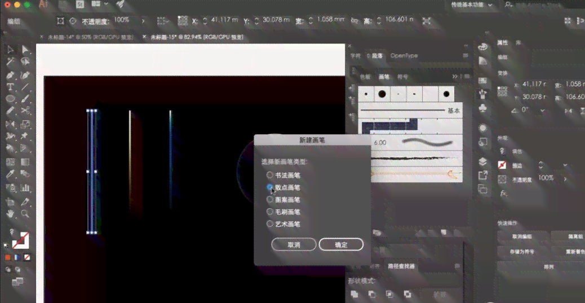
Task: Click 确定 in the new brush dialog
Action: (x=341, y=245)
